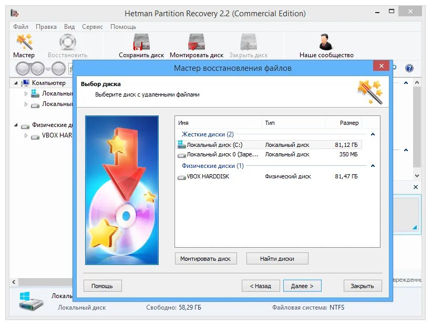Close the wizard with red X

pyautogui.click(x=382, y=66)
